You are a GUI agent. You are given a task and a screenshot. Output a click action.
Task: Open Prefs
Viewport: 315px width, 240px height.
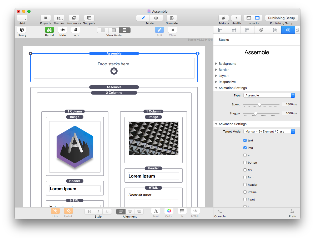[x=292, y=213]
